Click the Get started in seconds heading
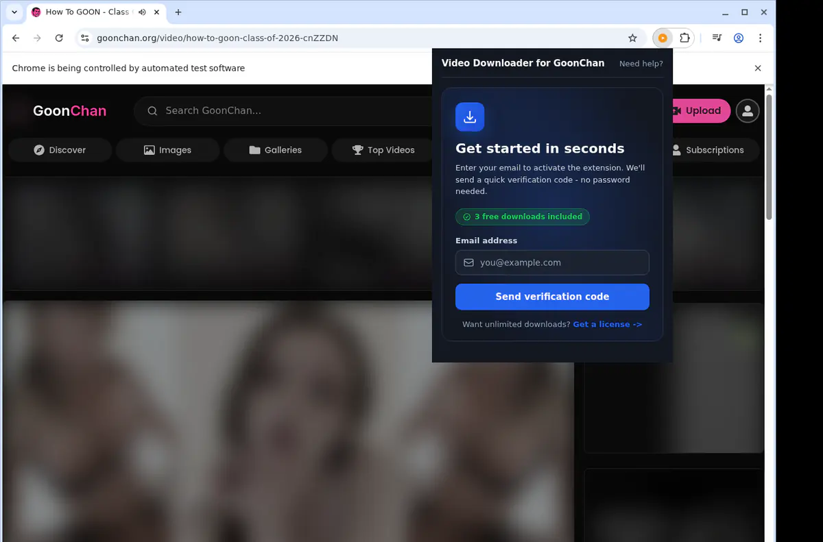 coord(540,149)
